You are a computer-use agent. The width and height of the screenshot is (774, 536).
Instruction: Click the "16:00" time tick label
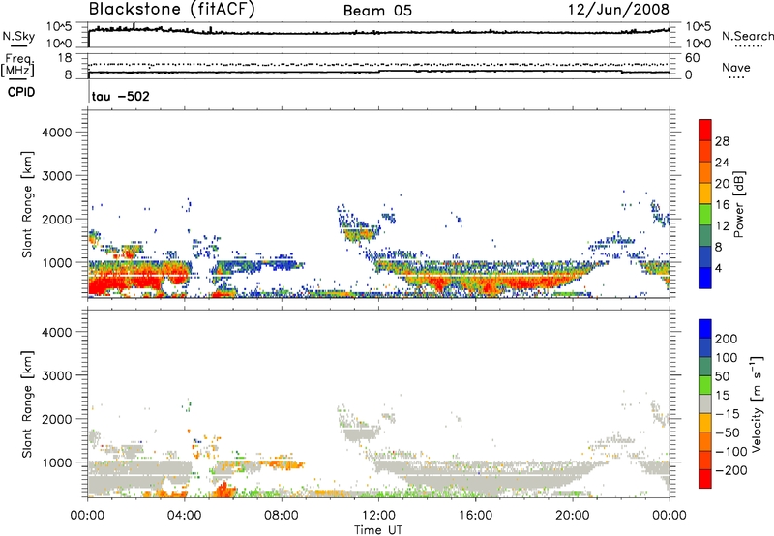click(x=475, y=516)
